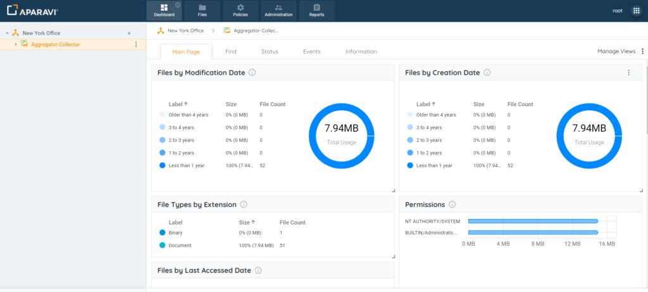Select Aggregator-Collector in the tree
Screen dimensions: 648x292
click(56, 44)
